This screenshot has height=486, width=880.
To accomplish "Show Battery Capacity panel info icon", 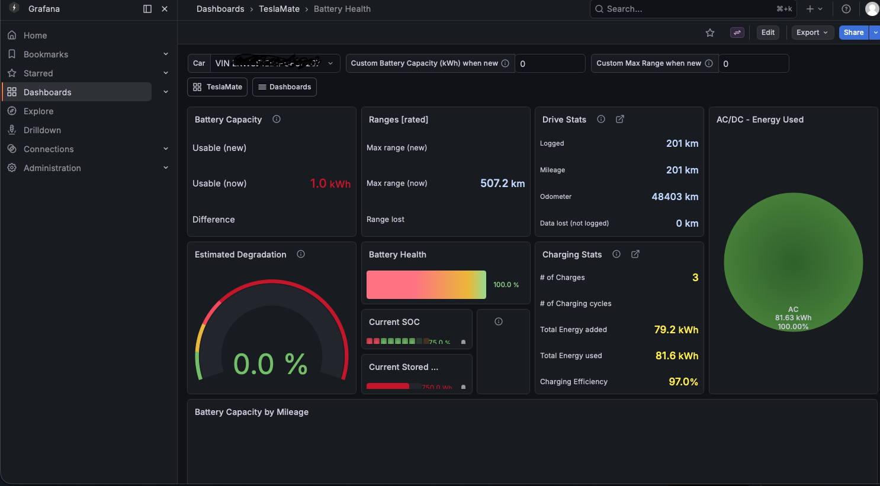I will pos(277,119).
